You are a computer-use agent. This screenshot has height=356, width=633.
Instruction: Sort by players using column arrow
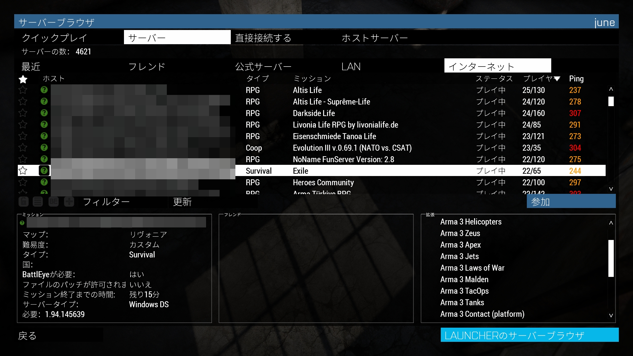pyautogui.click(x=557, y=79)
